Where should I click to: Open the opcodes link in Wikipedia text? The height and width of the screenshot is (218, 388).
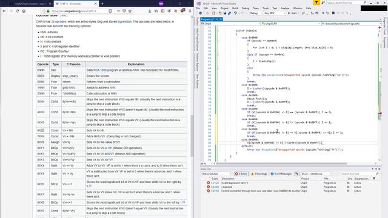pos(61,22)
